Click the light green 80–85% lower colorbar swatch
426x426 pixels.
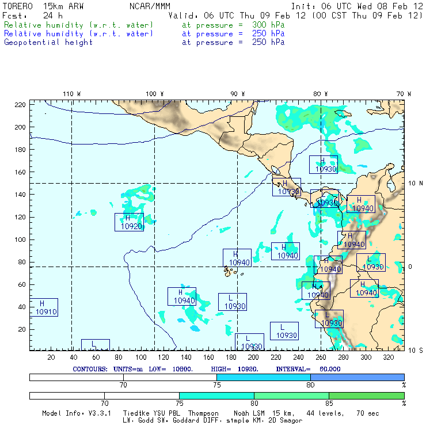point(291,395)
